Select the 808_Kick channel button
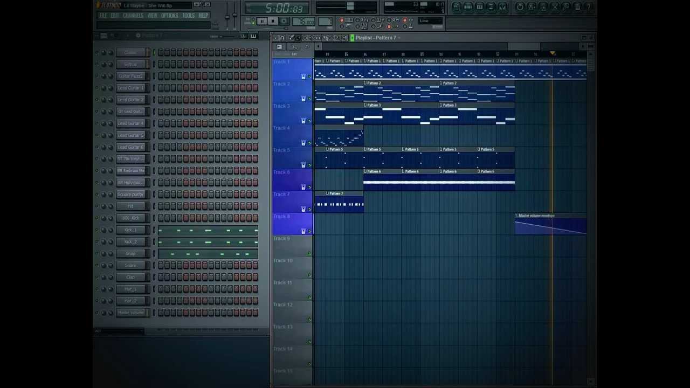Screen dimensions: 690x388 [x=130, y=218]
